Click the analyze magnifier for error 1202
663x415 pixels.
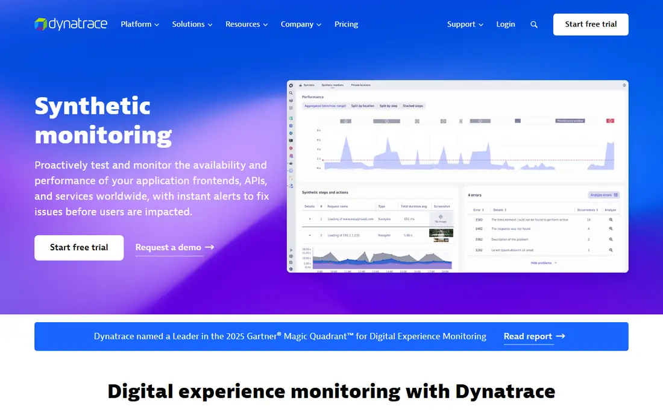[611, 250]
